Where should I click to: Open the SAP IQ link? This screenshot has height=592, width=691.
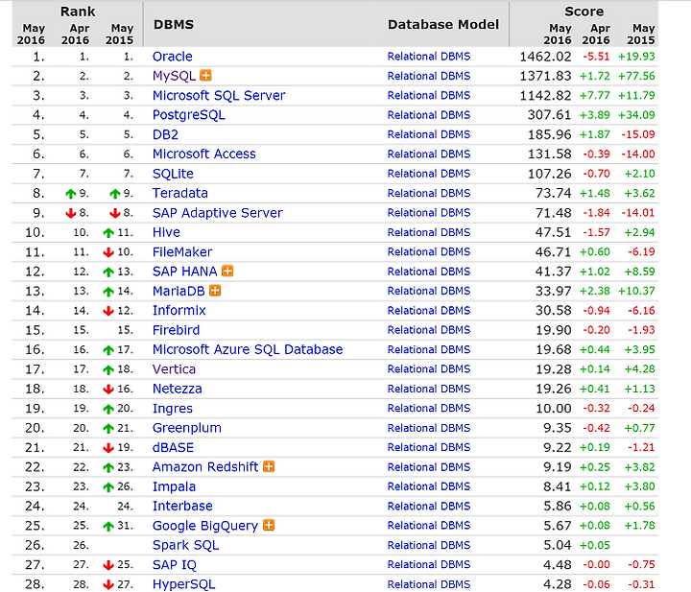(x=175, y=565)
